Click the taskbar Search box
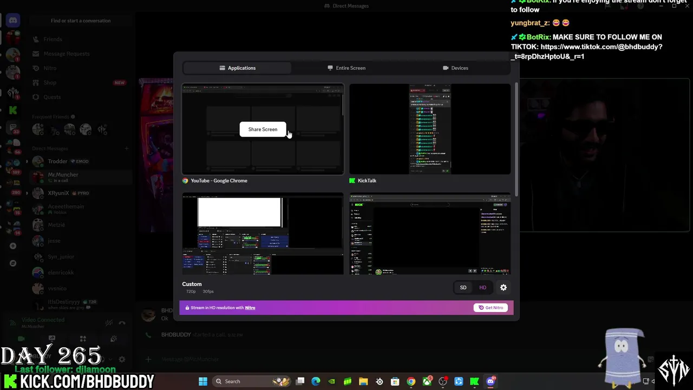 (x=252, y=381)
